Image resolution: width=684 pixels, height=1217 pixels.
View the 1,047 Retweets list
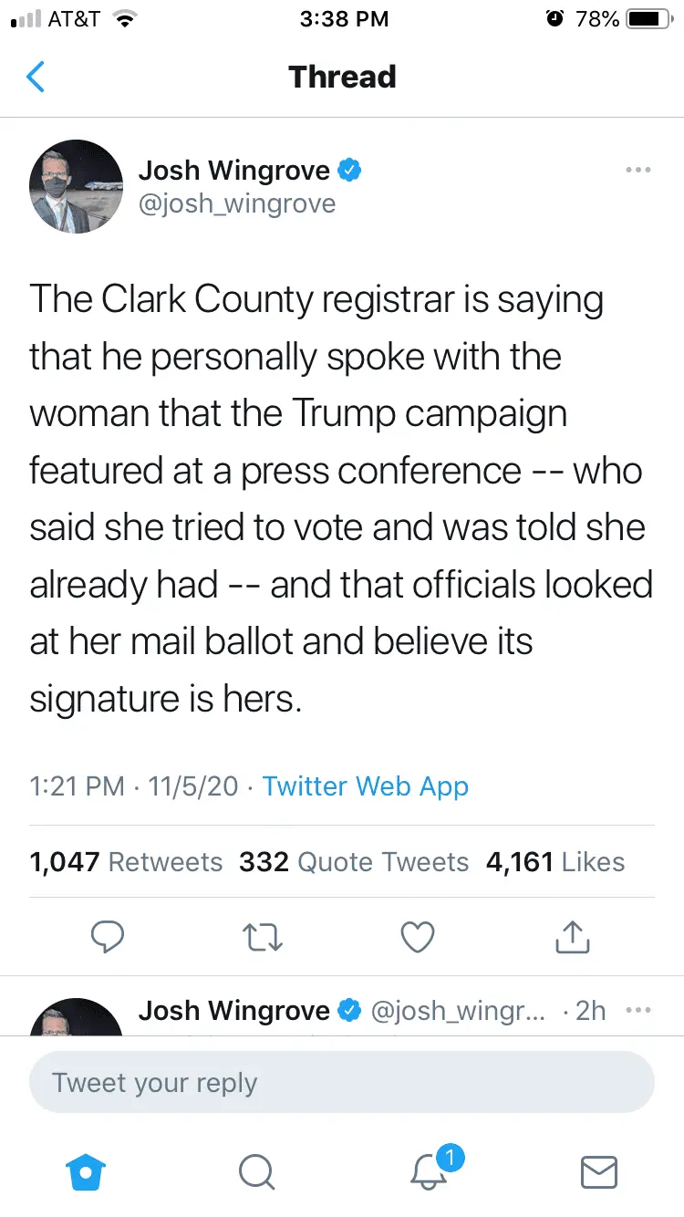tap(126, 862)
